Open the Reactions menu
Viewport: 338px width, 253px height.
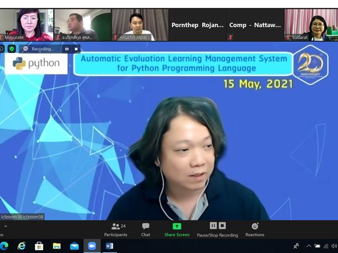[255, 230]
